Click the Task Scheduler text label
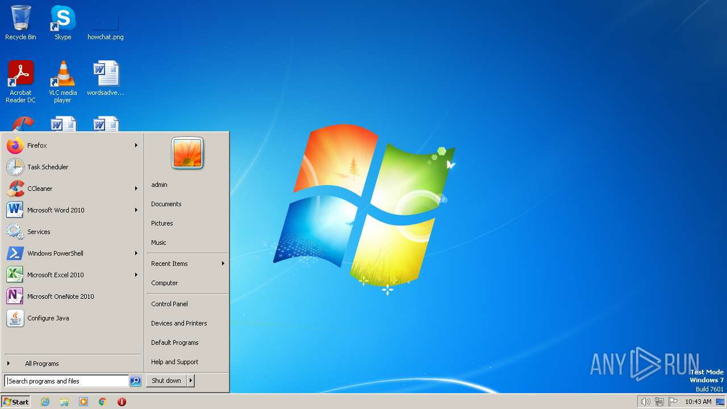727x409 pixels. click(x=48, y=167)
